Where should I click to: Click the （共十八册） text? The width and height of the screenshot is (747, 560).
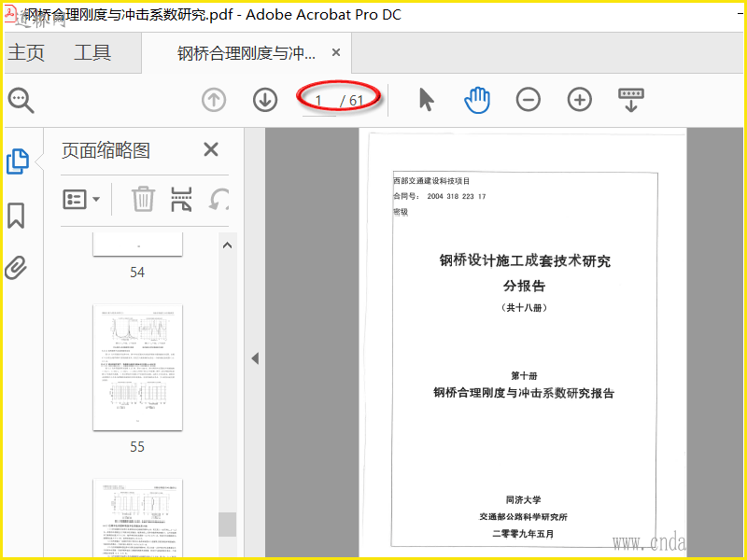[x=524, y=308]
